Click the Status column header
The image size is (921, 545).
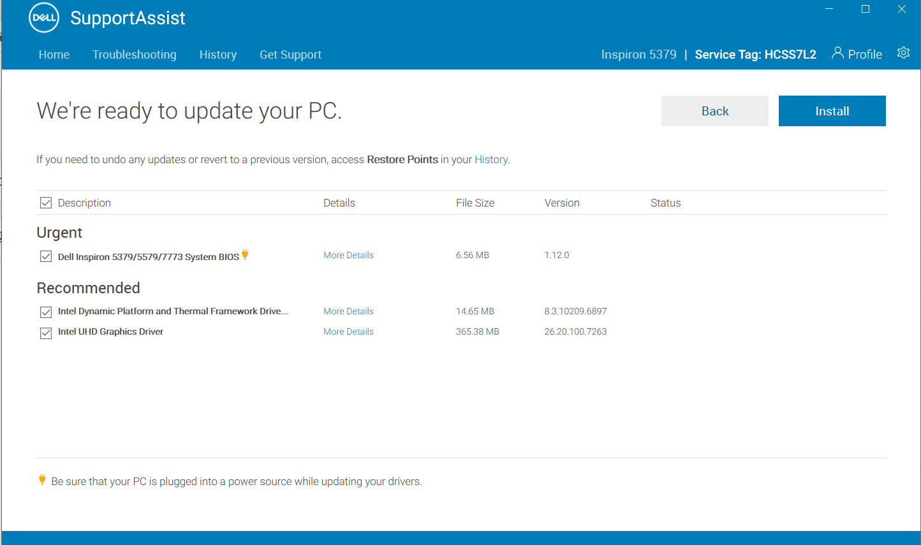click(666, 203)
